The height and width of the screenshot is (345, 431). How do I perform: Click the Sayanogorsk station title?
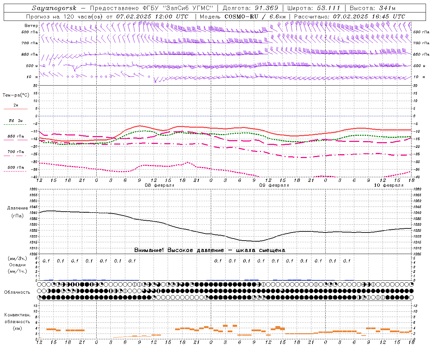pyautogui.click(x=54, y=8)
